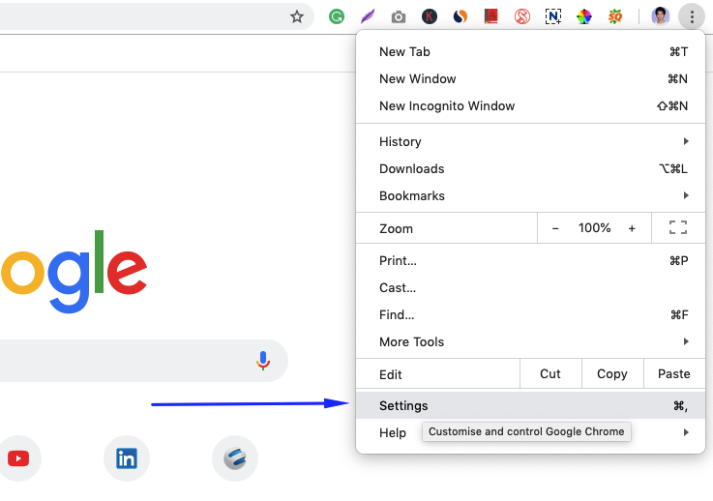The height and width of the screenshot is (501, 713).
Task: Decrease zoom with the minus button
Action: point(555,228)
